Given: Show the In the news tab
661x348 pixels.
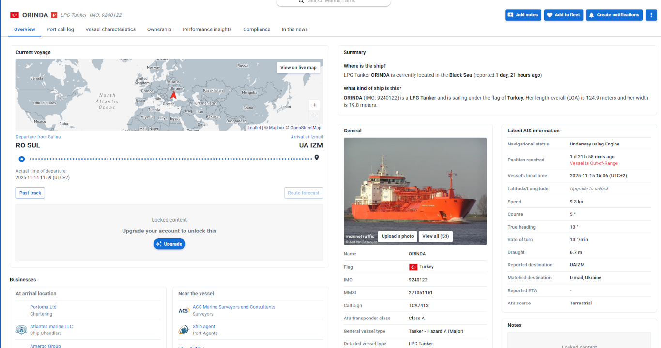Looking at the screenshot, I should tap(295, 29).
